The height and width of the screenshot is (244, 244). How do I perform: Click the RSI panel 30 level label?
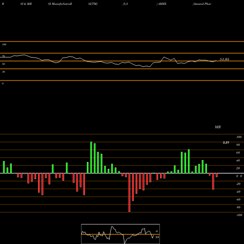(x=3, y=72)
